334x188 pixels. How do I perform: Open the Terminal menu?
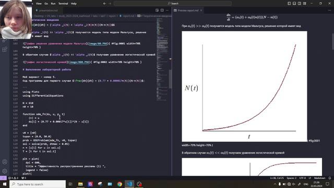click(x=63, y=4)
